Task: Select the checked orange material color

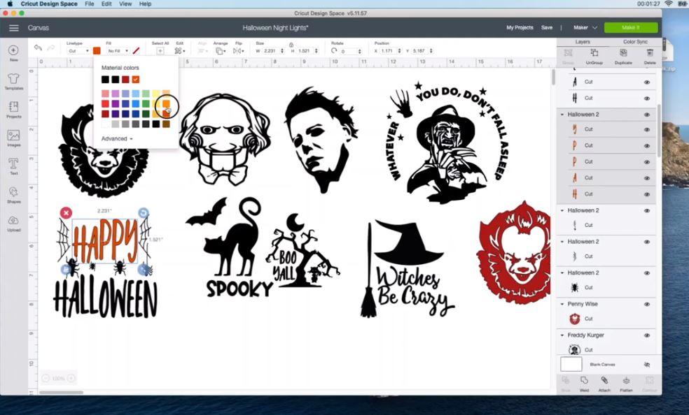Action: (x=135, y=80)
